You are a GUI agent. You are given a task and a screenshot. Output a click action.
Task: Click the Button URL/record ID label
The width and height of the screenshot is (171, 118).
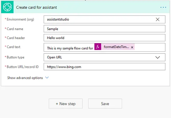(23, 67)
